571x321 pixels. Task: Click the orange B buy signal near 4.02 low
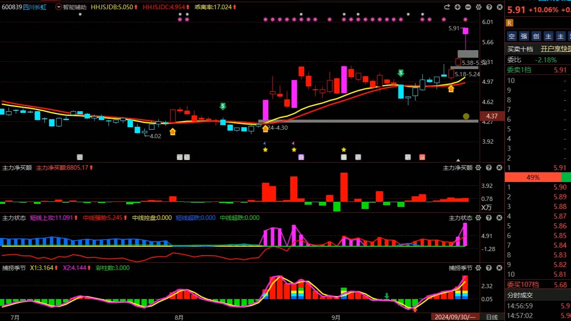coord(172,131)
